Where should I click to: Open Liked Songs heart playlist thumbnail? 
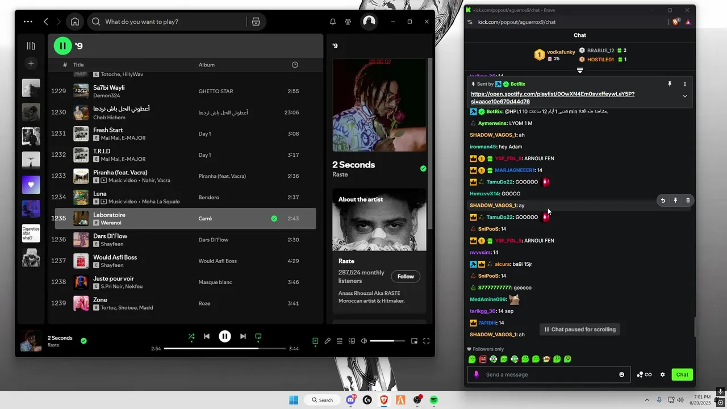click(x=31, y=185)
